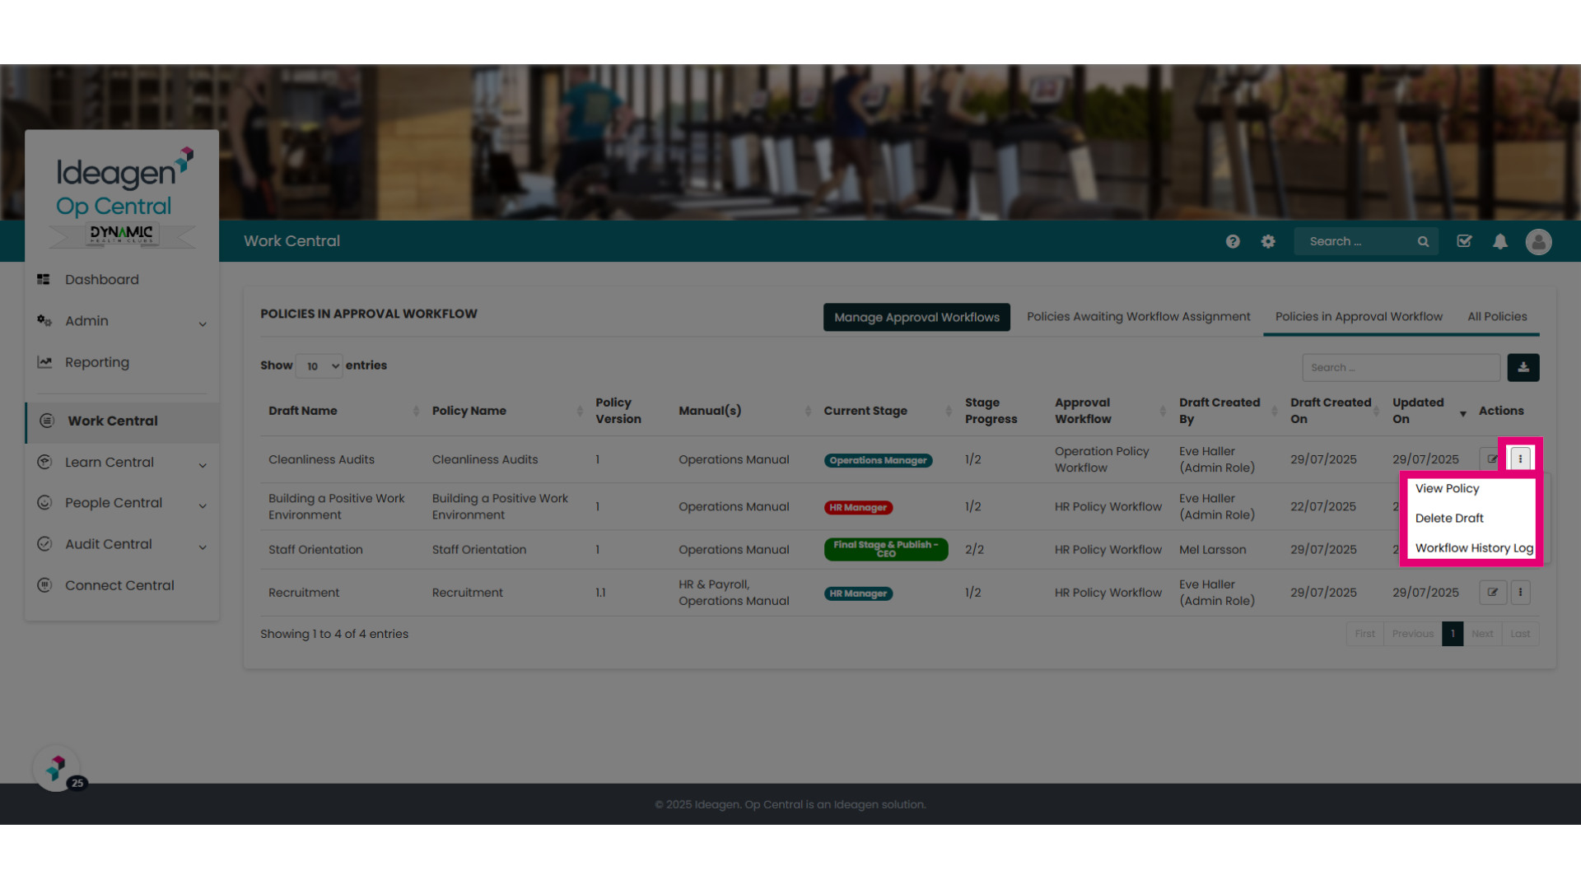Viewport: 1581px width, 889px height.
Task: Edit the Recruitment draft with pencil icon
Action: pos(1493,592)
